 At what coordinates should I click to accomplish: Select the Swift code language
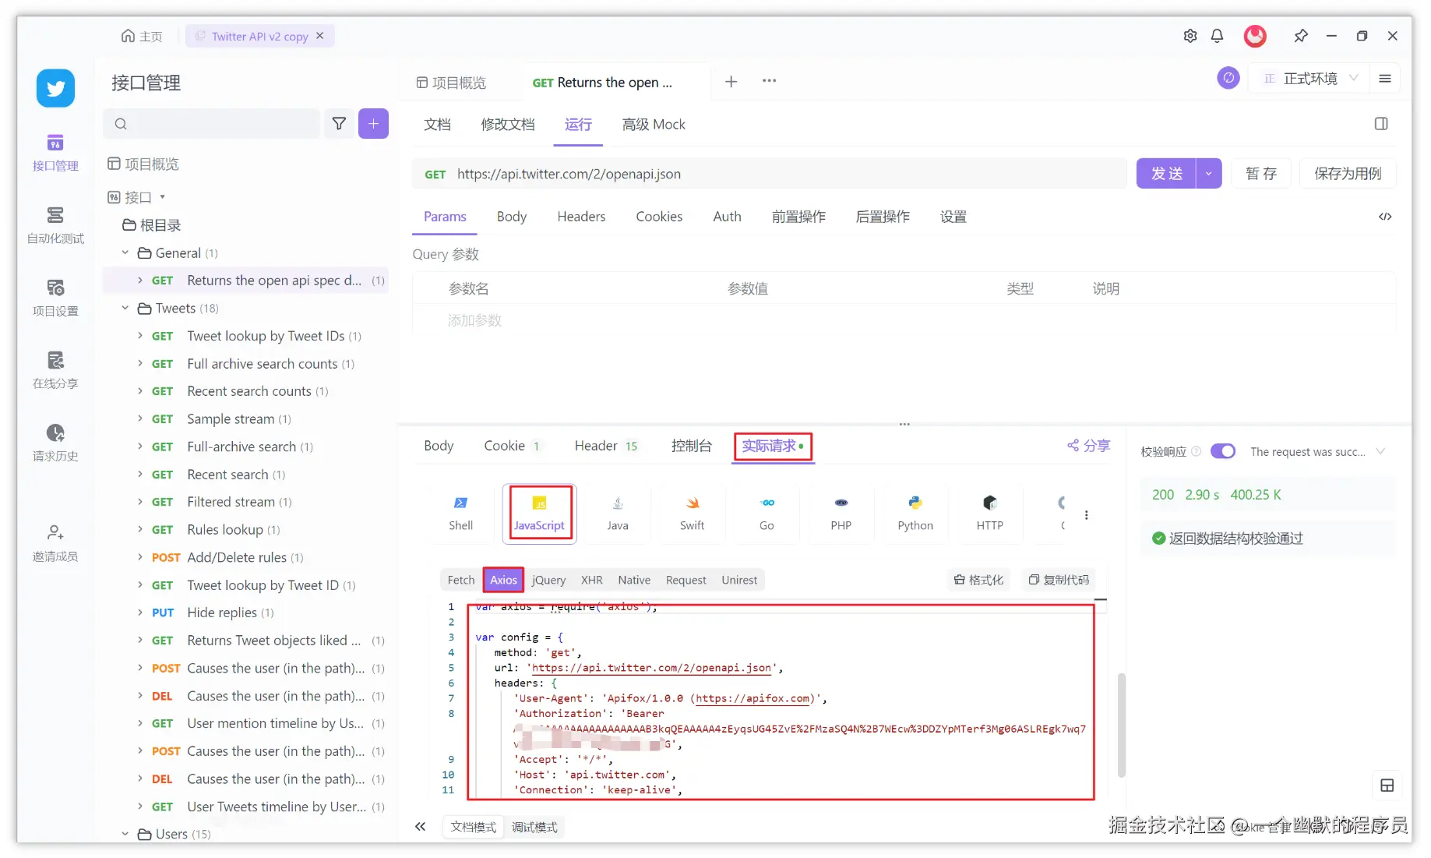coord(692,514)
